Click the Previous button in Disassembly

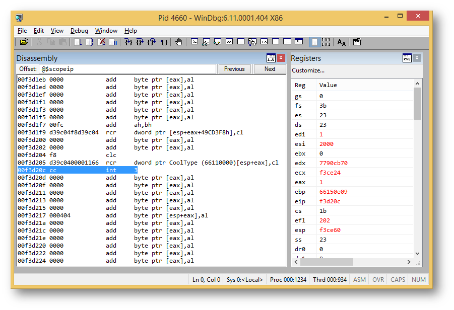(x=234, y=69)
